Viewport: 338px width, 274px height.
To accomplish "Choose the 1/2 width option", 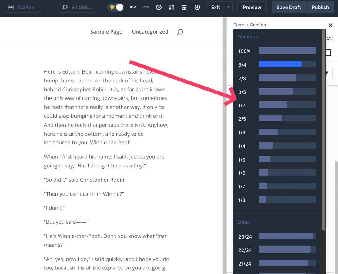I will coord(277,105).
